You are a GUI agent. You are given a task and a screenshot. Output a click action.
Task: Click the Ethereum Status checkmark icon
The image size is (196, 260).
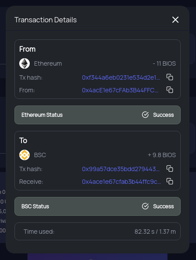[x=145, y=115]
